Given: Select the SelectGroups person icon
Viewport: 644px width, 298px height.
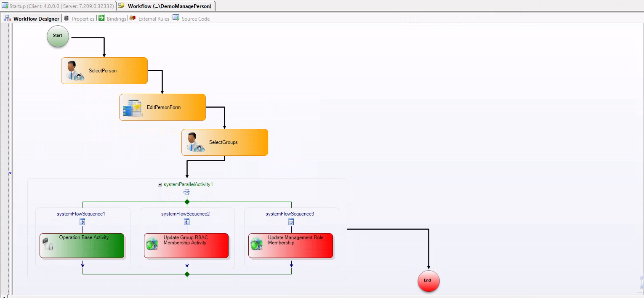Looking at the screenshot, I should coord(195,142).
